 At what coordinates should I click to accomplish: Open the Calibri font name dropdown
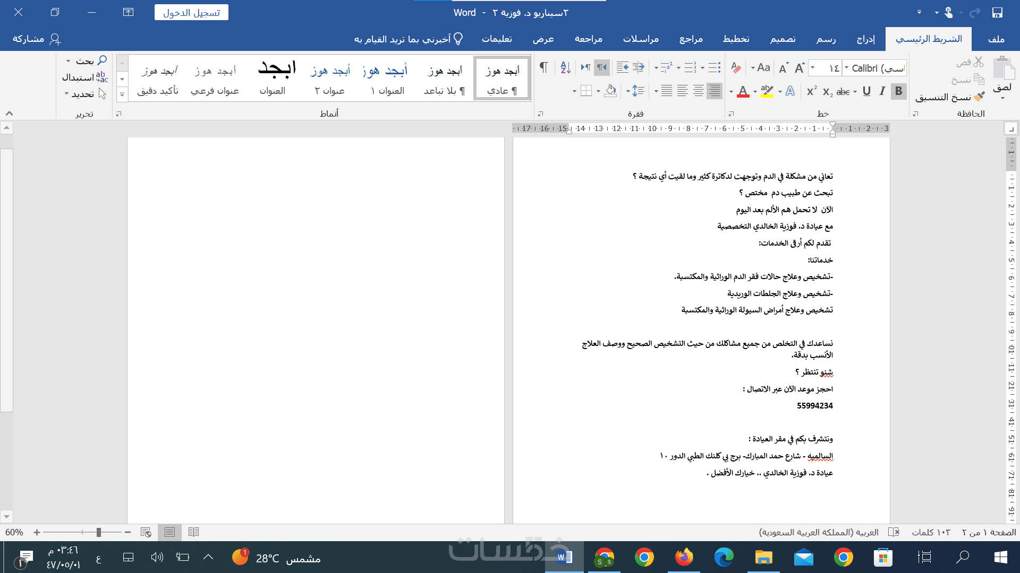point(846,68)
